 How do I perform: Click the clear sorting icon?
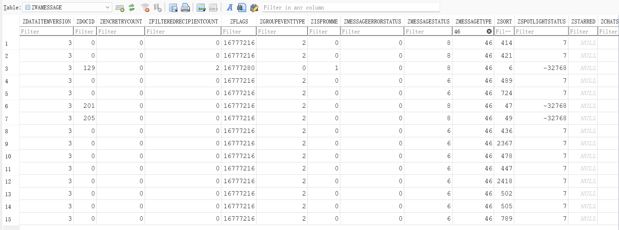(157, 7)
